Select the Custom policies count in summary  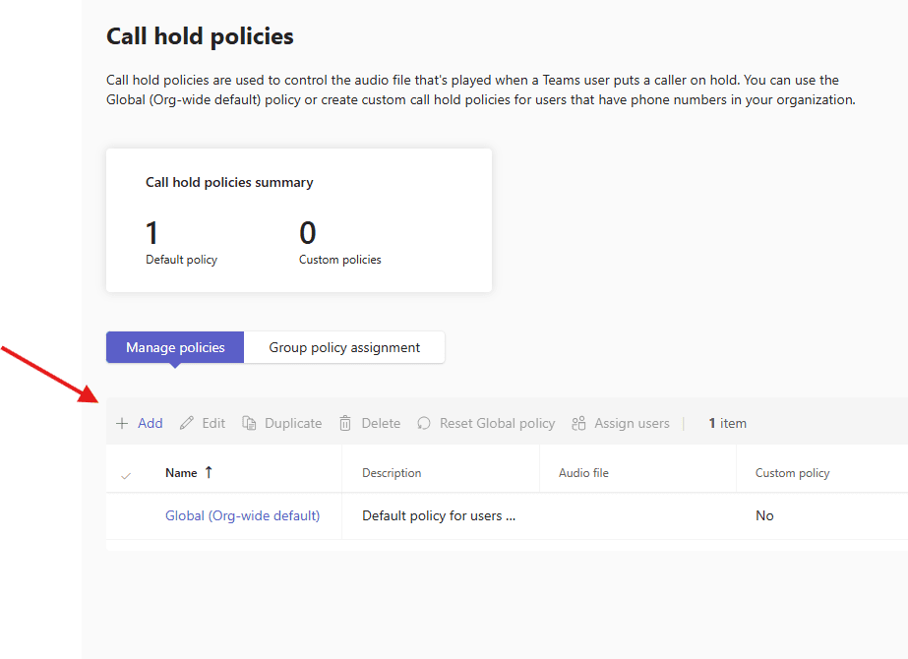coord(308,233)
